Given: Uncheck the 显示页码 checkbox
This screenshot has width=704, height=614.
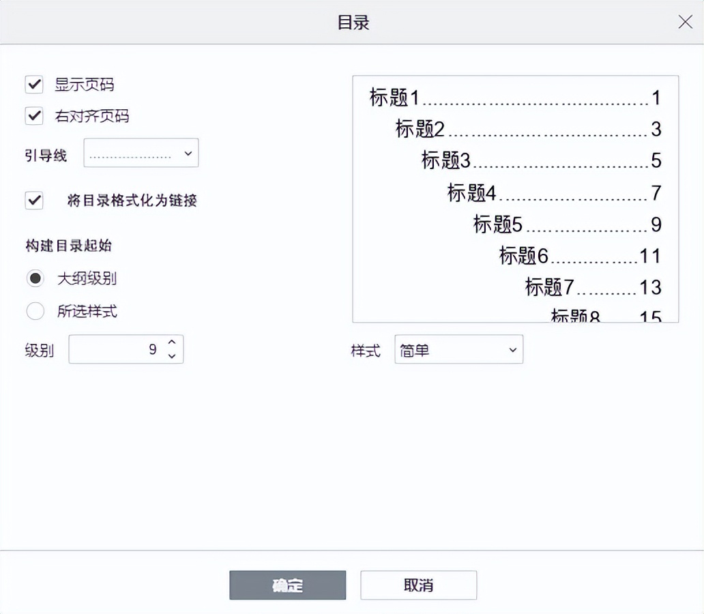Looking at the screenshot, I should point(34,85).
